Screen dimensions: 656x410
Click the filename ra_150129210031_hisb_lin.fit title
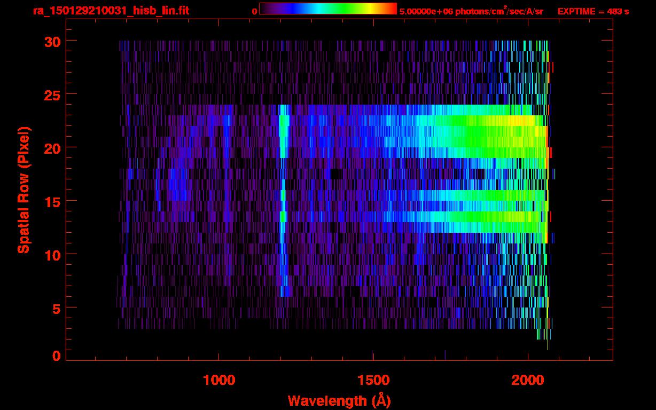(x=111, y=11)
